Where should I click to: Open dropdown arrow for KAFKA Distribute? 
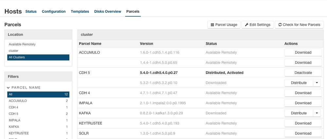pos(317,113)
